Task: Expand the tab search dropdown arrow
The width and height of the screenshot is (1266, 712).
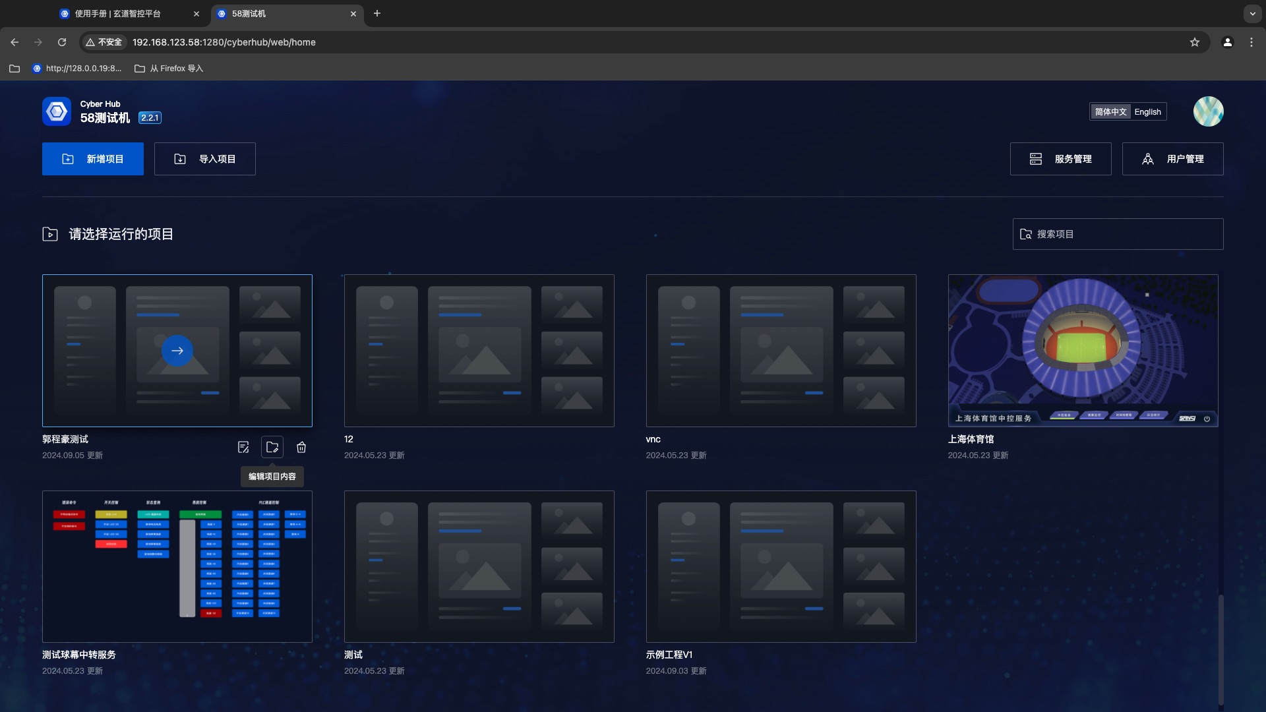Action: 1252,13
